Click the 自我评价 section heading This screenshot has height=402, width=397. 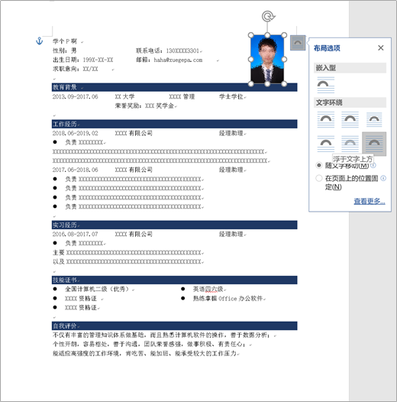65,326
